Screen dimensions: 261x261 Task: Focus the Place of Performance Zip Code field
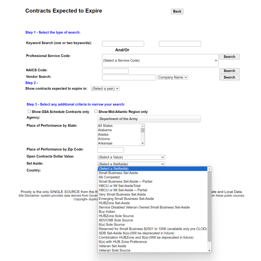[x=110, y=150]
